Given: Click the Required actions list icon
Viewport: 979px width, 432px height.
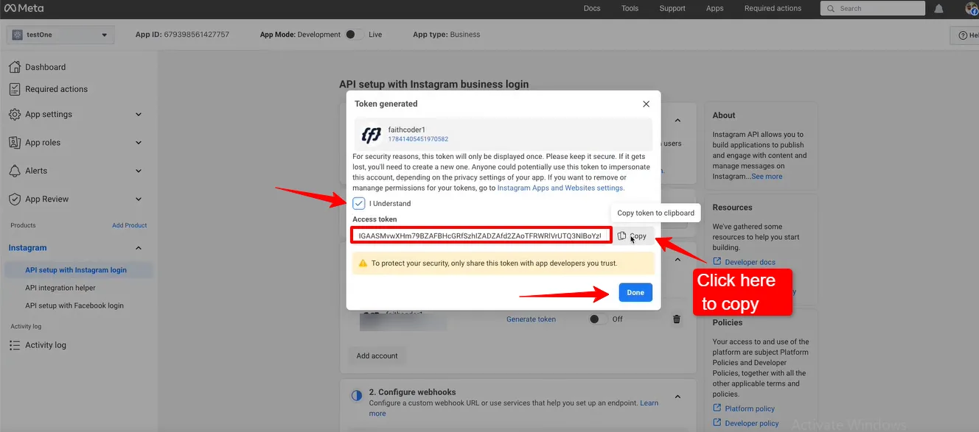Looking at the screenshot, I should coord(14,89).
